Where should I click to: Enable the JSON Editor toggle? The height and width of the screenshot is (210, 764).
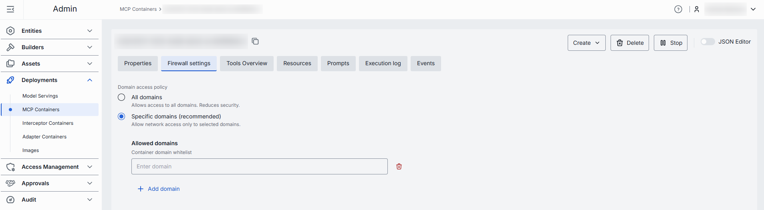[x=708, y=42]
